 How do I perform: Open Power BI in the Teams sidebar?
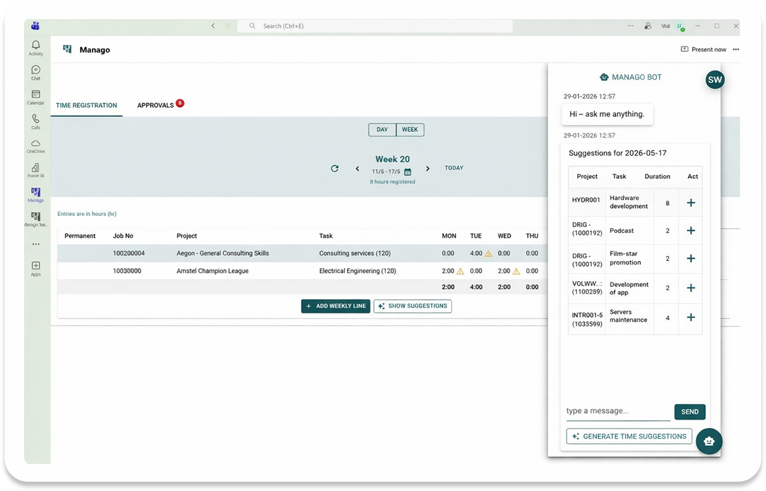(36, 170)
